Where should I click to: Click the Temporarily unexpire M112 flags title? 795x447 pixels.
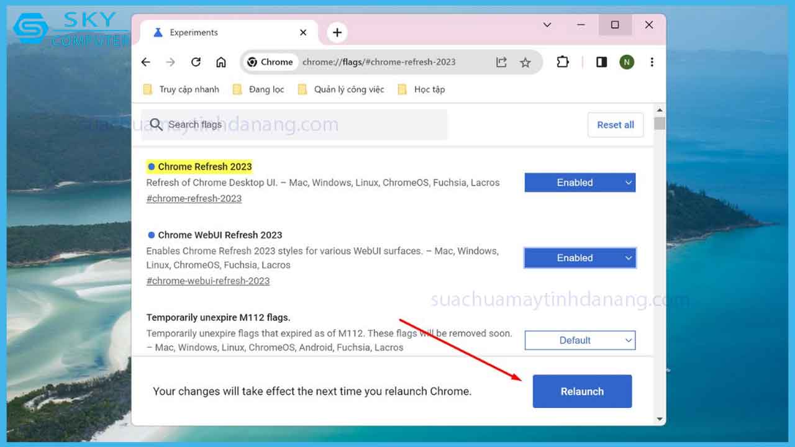click(x=219, y=317)
